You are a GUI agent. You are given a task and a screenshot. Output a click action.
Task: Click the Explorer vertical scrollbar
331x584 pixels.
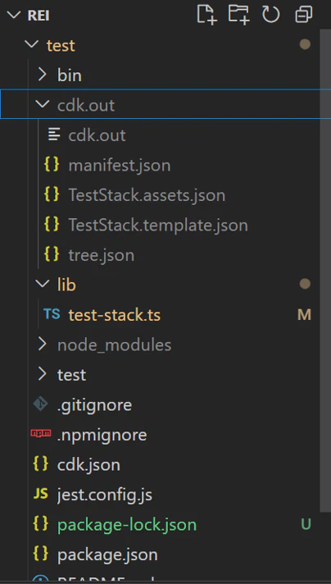[325, 268]
